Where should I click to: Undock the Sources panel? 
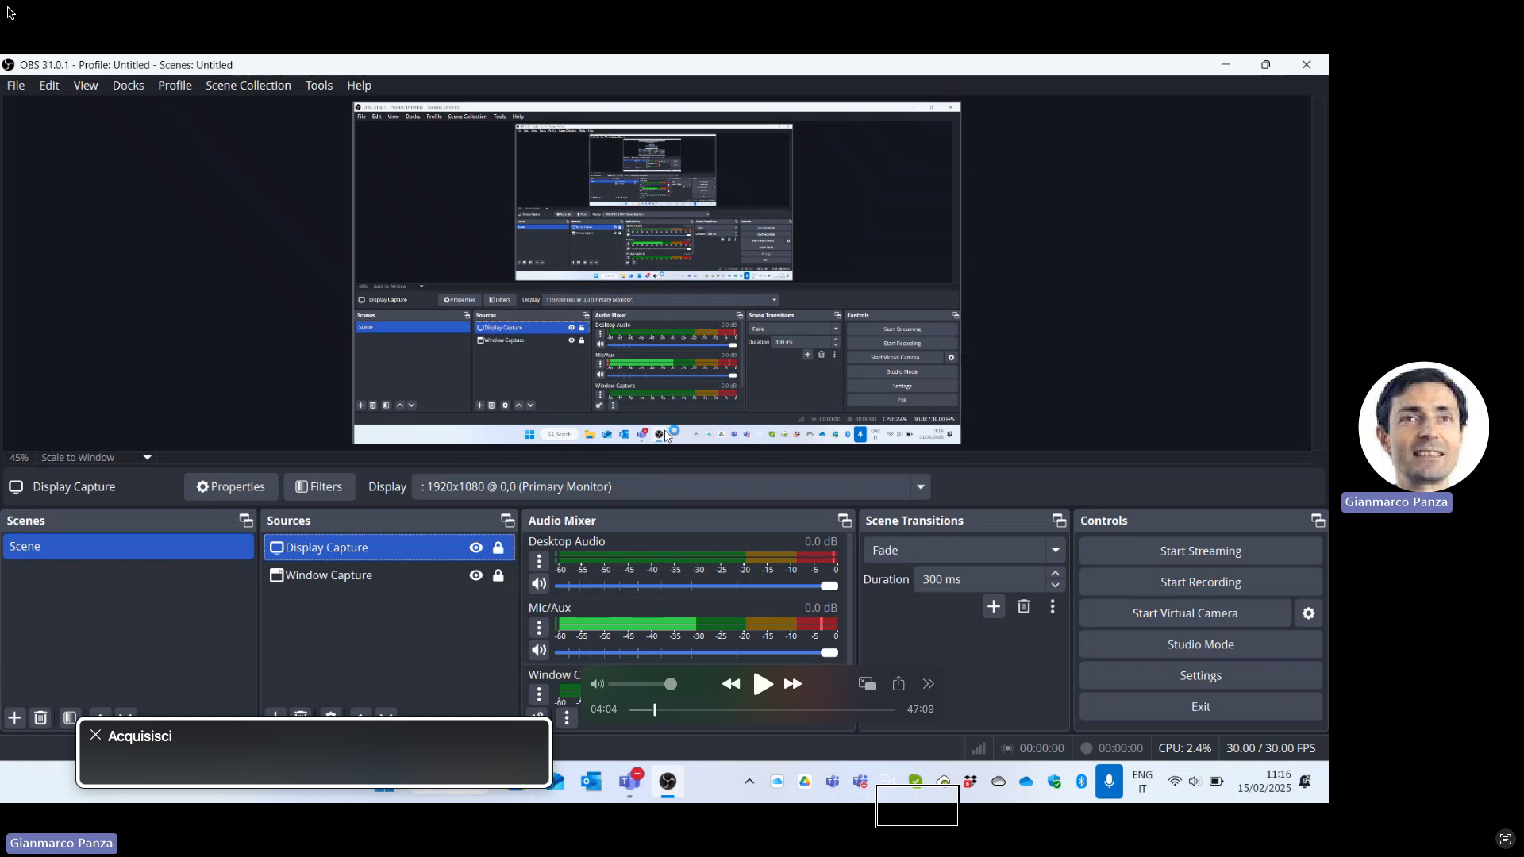coord(508,521)
